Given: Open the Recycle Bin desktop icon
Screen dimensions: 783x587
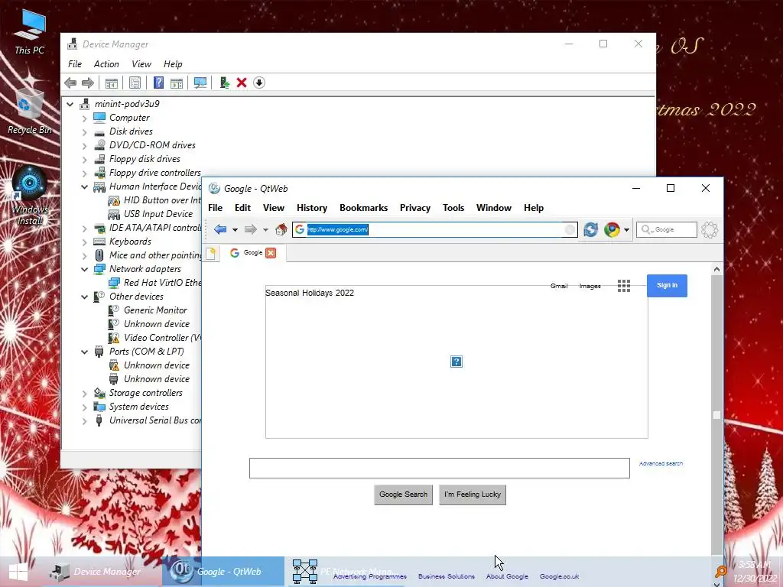Looking at the screenshot, I should tap(30, 111).
